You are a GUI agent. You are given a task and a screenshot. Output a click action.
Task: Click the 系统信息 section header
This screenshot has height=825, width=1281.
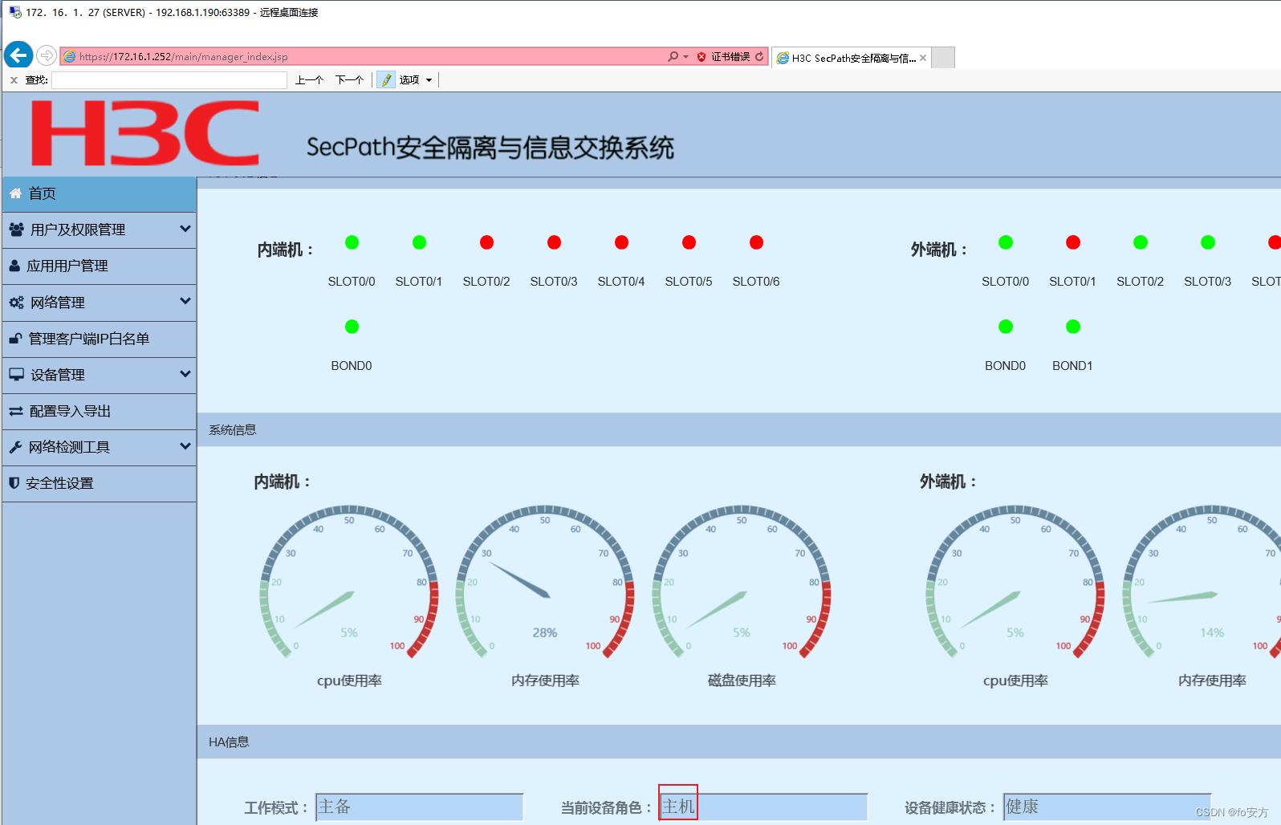[738, 430]
